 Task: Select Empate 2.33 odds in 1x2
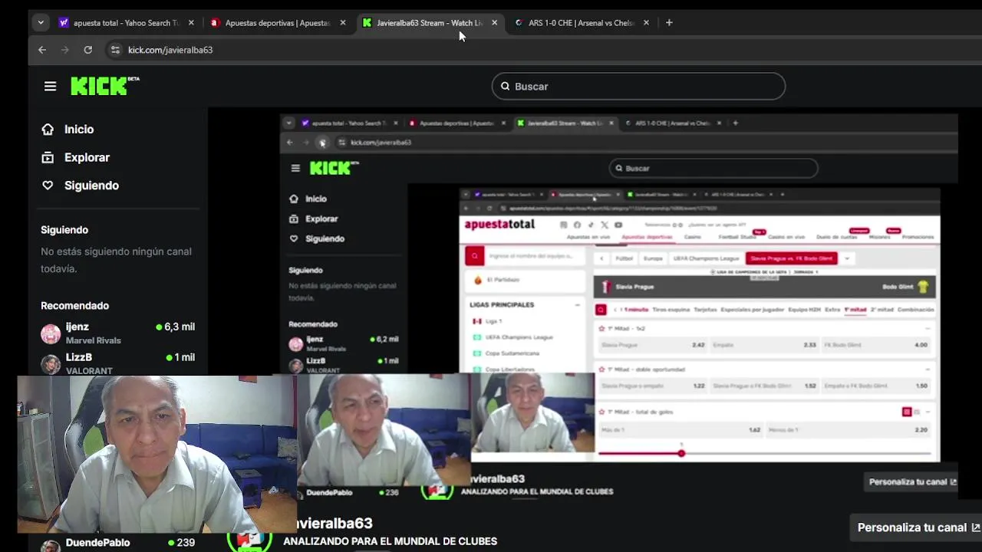764,345
